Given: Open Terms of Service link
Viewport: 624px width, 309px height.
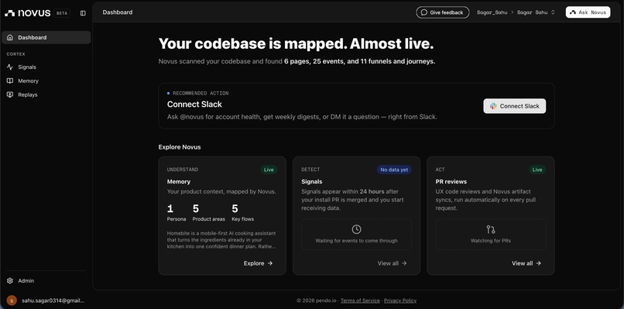Looking at the screenshot, I should click(x=360, y=300).
